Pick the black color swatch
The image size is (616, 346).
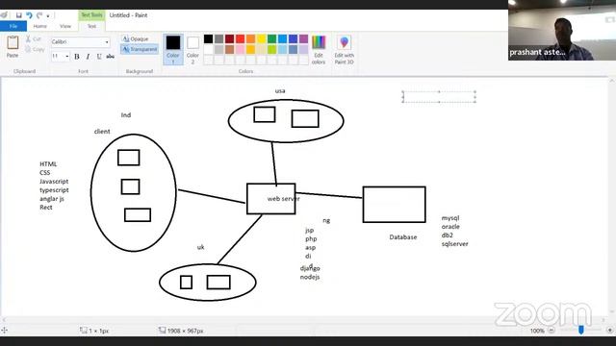(x=209, y=38)
